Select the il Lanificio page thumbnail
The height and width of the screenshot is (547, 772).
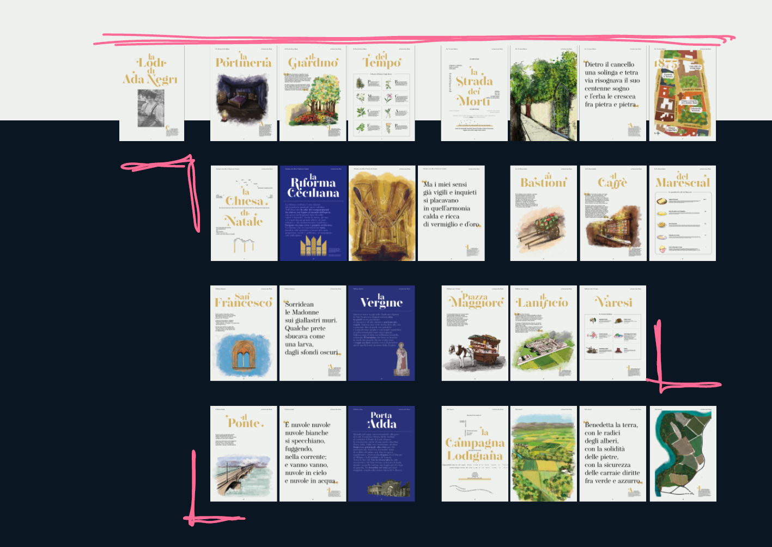(543, 333)
